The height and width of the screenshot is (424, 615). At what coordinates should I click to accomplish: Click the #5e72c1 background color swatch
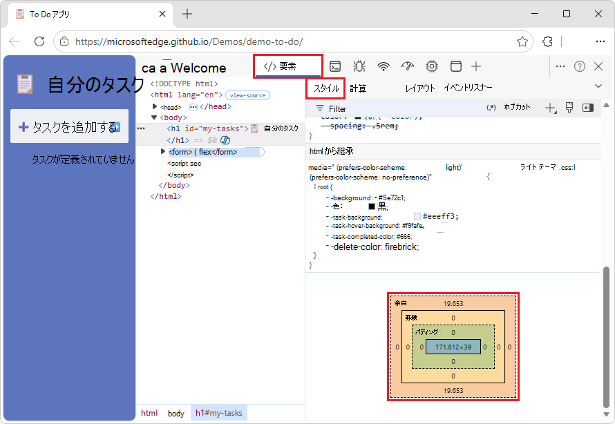click(376, 198)
